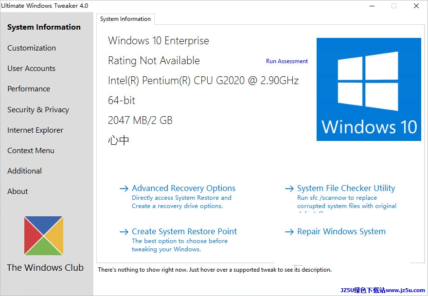Click the Windows 10 logo image
Viewport: 428px width, 296px height.
[369, 89]
